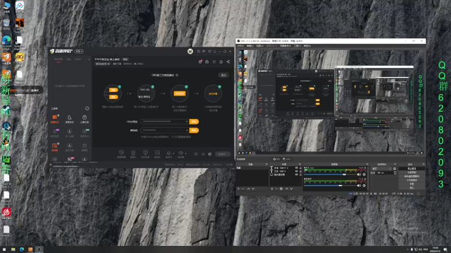Open the bell notifications icon in live companion

(x=221, y=62)
